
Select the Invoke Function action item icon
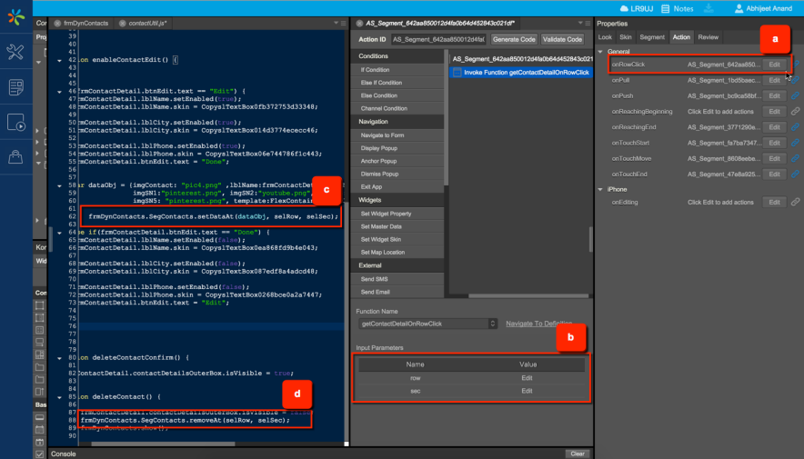(x=457, y=72)
